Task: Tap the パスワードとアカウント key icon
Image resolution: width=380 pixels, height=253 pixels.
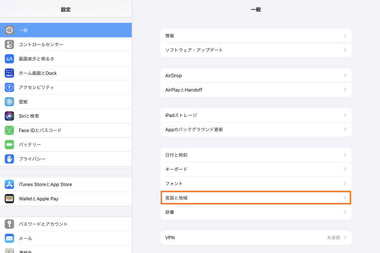Action: [x=9, y=224]
